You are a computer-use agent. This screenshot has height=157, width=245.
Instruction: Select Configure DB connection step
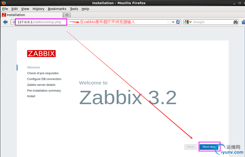[x=44, y=79]
